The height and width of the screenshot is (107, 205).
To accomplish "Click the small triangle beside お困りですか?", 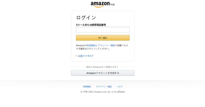I will (x=76, y=56).
